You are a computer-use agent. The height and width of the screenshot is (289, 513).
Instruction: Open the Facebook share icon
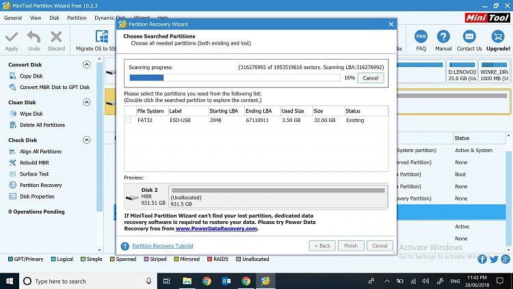click(482, 259)
